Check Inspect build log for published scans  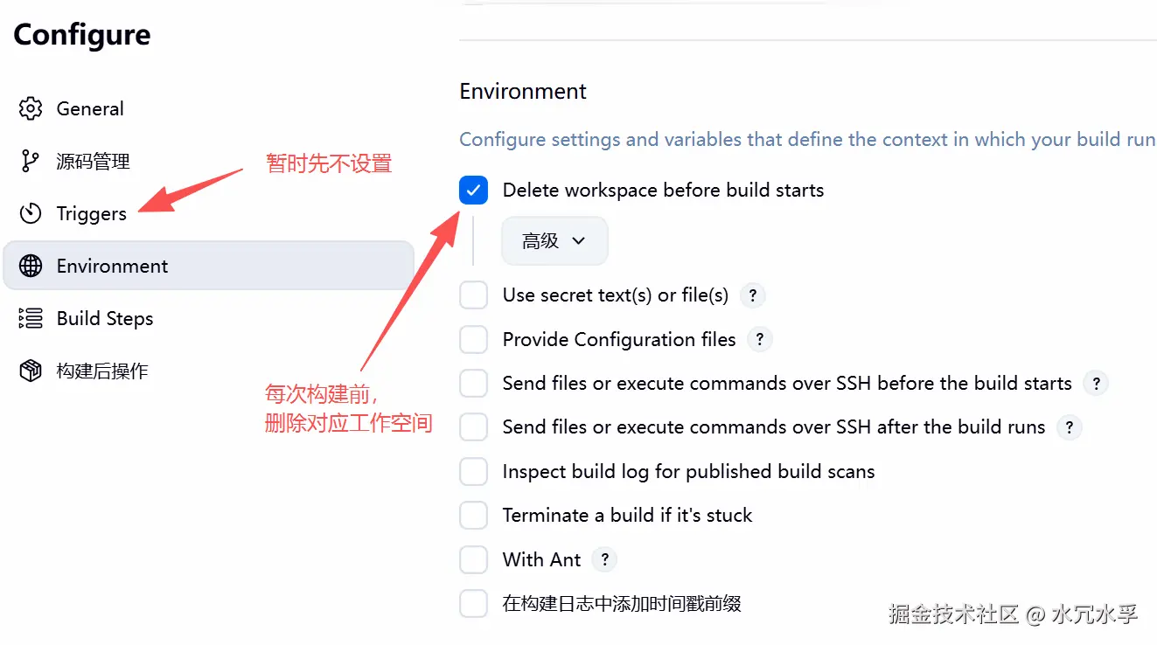[x=474, y=472]
